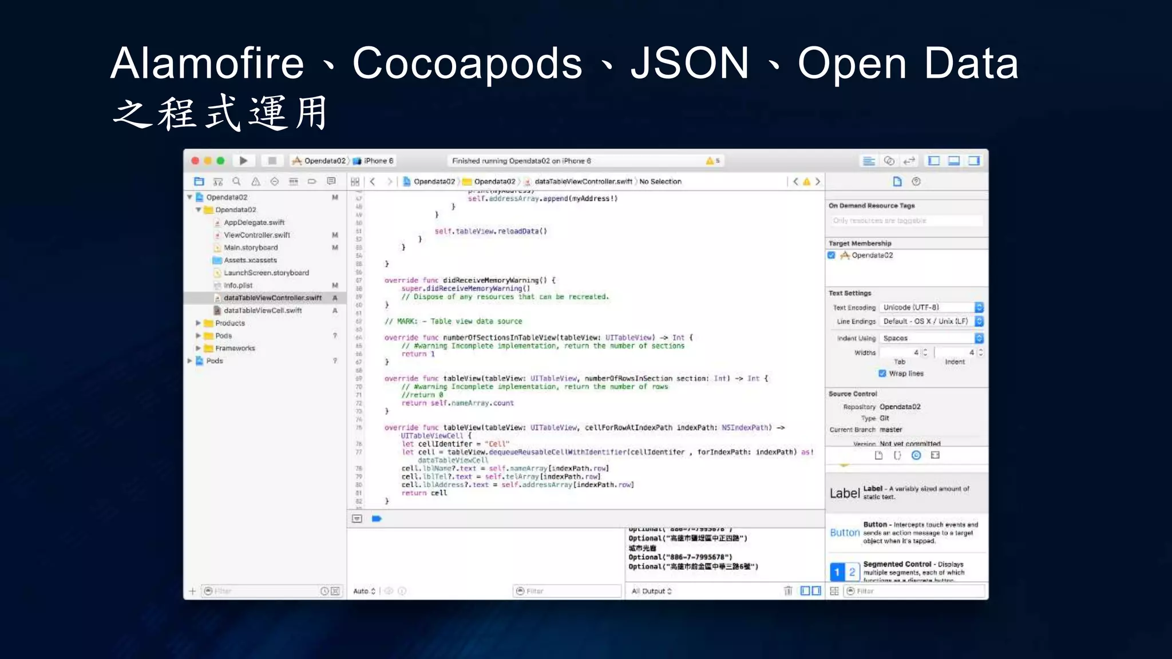Open the version editor
Screen dimensions: 1172x659
pyautogui.click(x=909, y=161)
